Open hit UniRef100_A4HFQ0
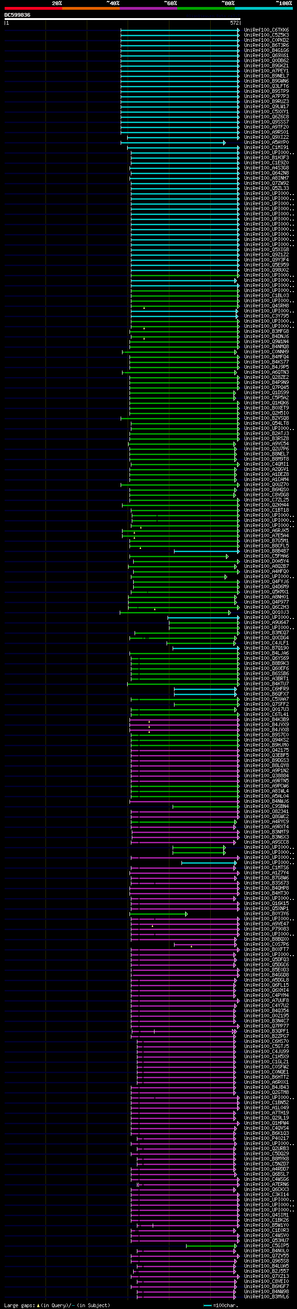 tap(266, 572)
